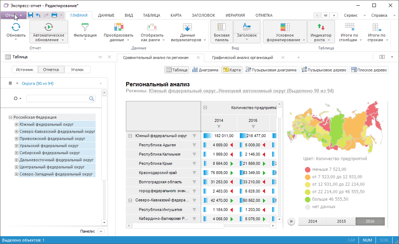This screenshot has height=244, width=399.
Task: Toggle the Карта view button
Action: tap(231, 70)
